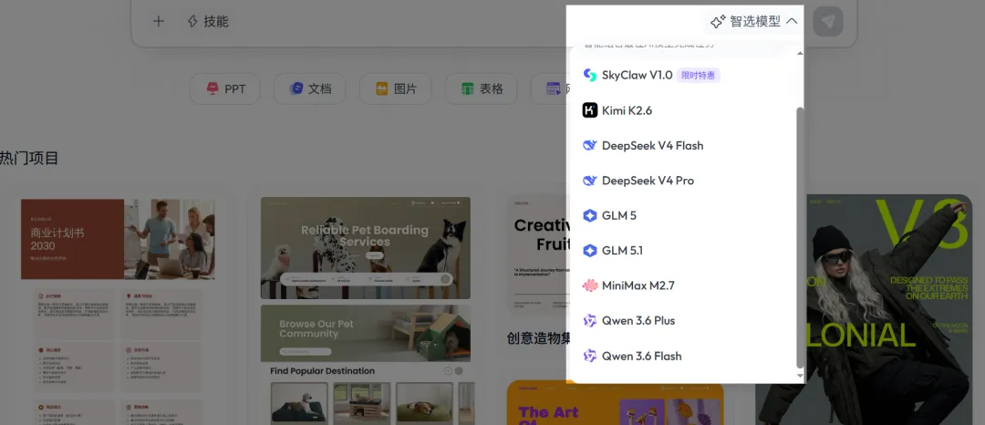
Task: Open the 图片 creation chip
Action: (396, 88)
